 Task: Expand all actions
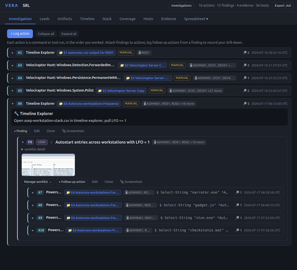pos(69,34)
